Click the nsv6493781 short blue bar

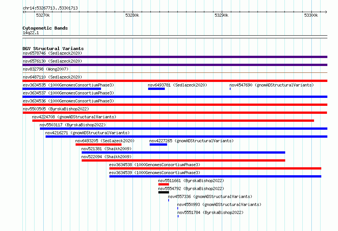156,89
